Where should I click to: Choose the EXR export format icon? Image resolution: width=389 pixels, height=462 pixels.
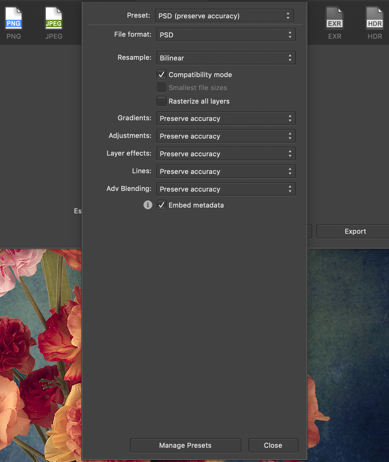[335, 18]
